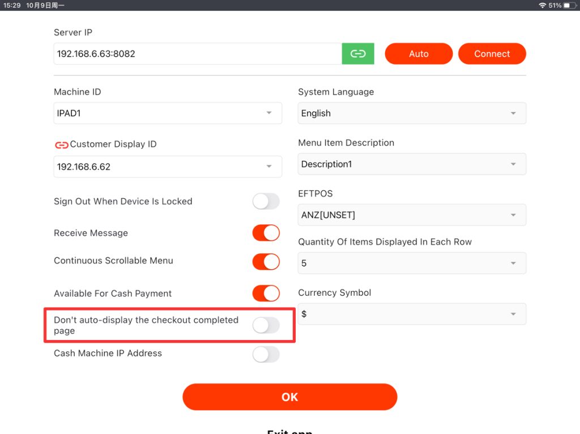
Task: Open the Machine ID dropdown
Action: (168, 113)
